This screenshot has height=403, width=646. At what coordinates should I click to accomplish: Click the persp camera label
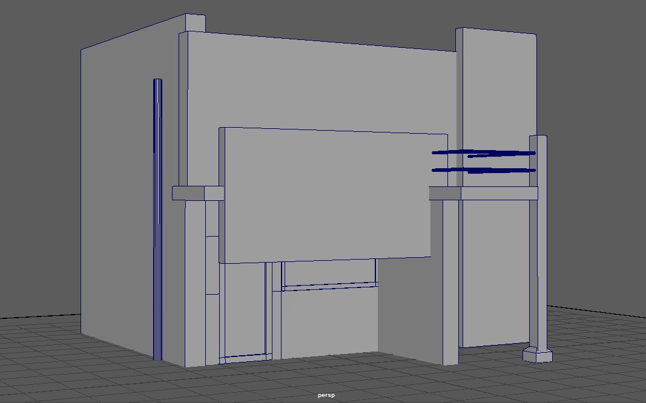(326, 395)
